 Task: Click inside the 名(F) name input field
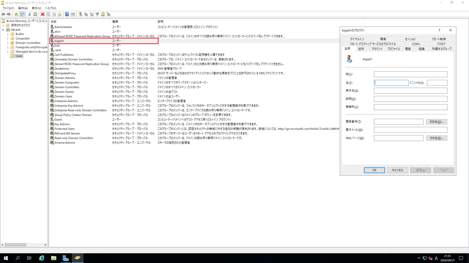click(x=392, y=83)
